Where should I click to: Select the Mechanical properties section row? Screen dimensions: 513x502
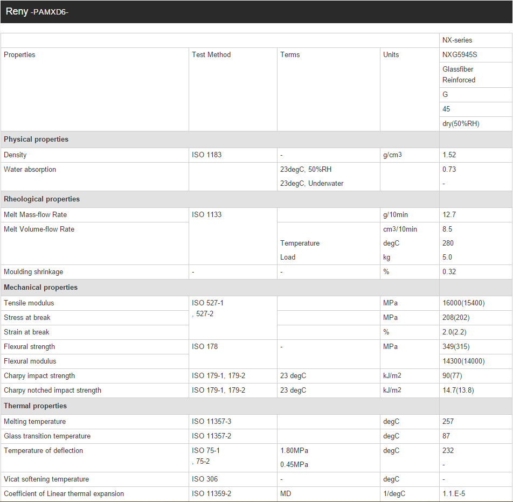pos(256,288)
